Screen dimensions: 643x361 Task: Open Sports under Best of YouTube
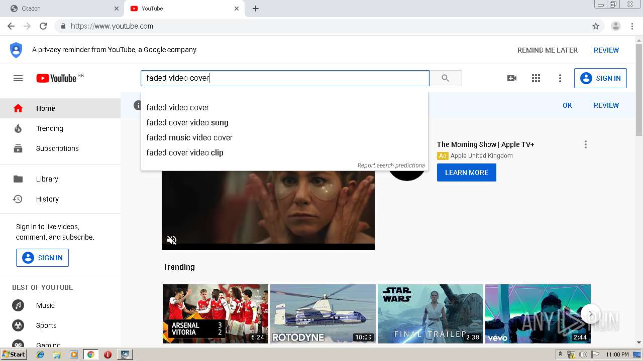click(60, 325)
